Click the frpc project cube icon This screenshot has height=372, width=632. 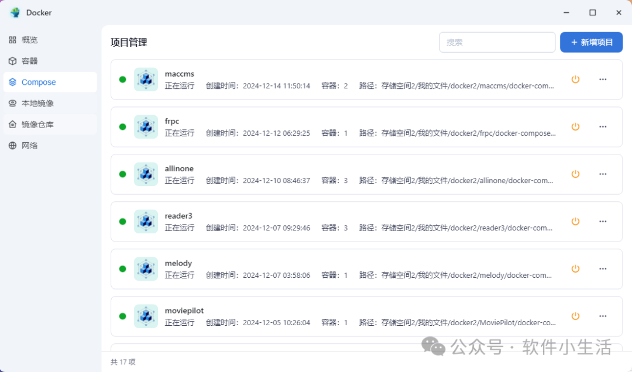(146, 126)
